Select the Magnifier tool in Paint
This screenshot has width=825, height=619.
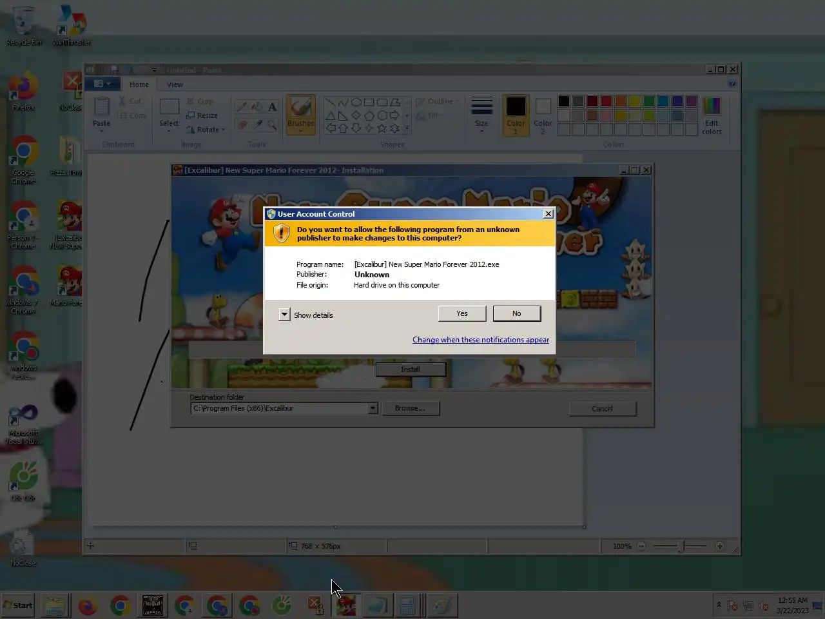[x=272, y=124]
